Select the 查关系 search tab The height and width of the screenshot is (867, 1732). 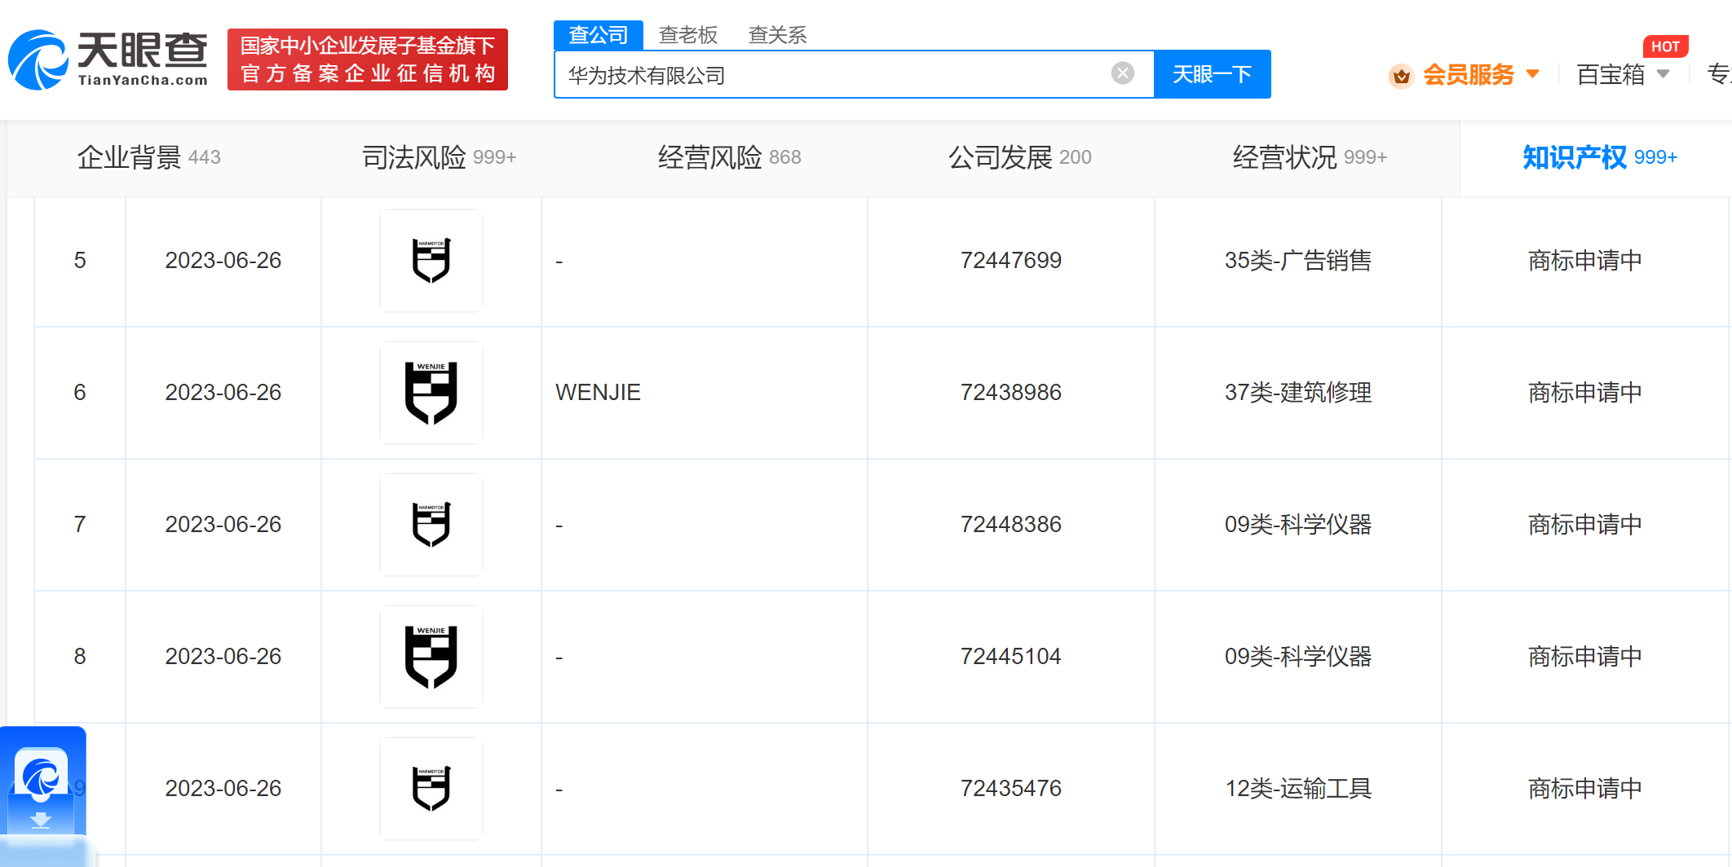(778, 35)
